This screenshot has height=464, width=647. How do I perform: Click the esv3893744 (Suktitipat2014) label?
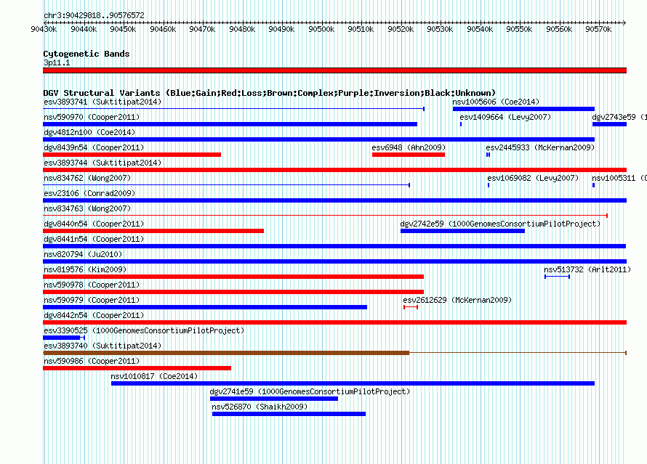click(x=103, y=163)
